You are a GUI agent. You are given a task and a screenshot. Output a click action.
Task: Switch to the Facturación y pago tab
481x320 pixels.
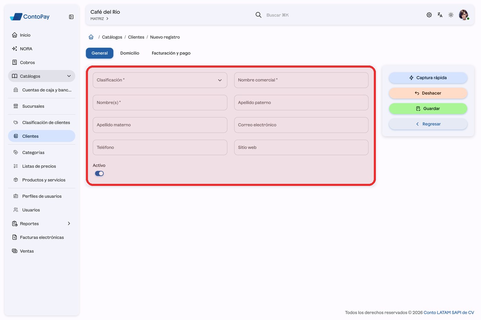point(171,53)
